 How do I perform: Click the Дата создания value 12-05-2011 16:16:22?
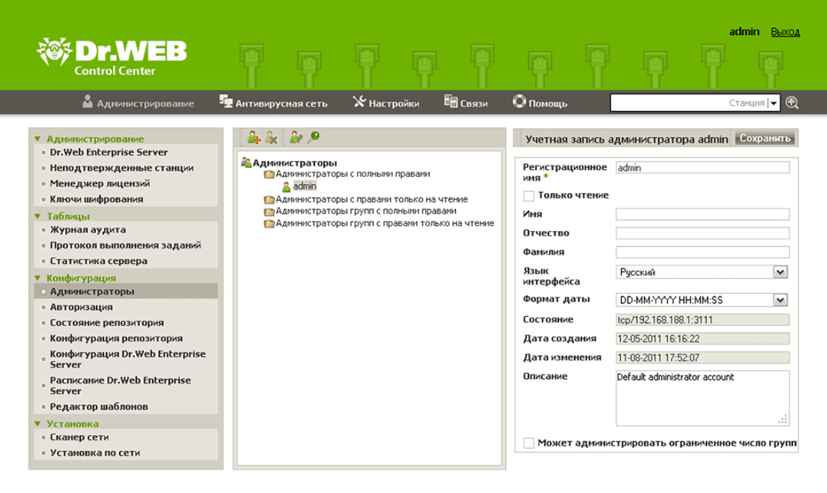702,339
